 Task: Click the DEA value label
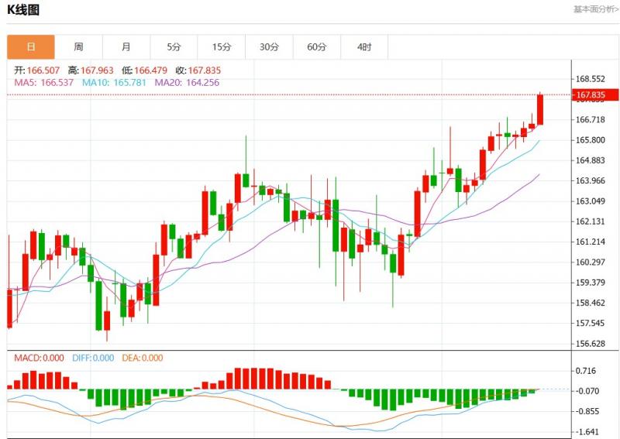tap(142, 358)
